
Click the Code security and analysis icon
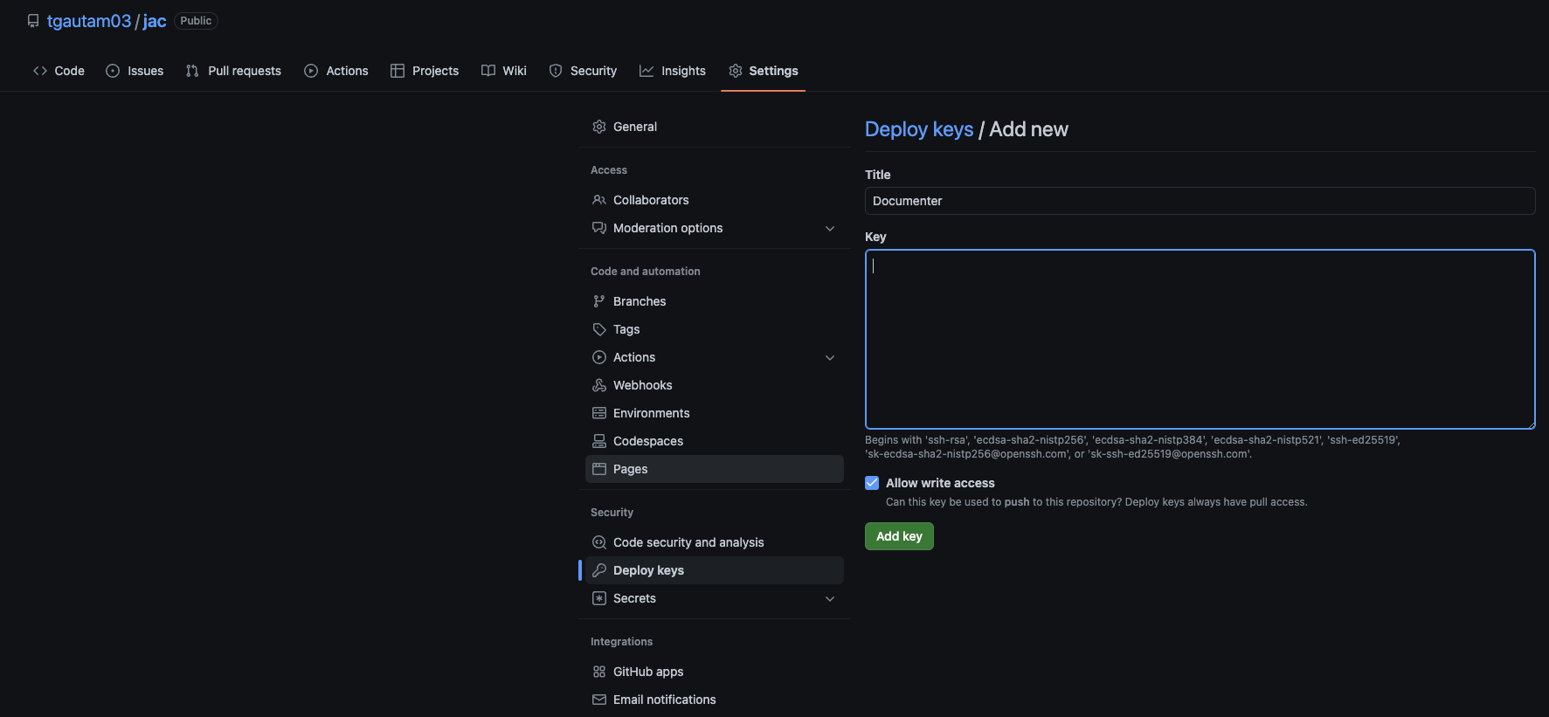click(x=599, y=542)
